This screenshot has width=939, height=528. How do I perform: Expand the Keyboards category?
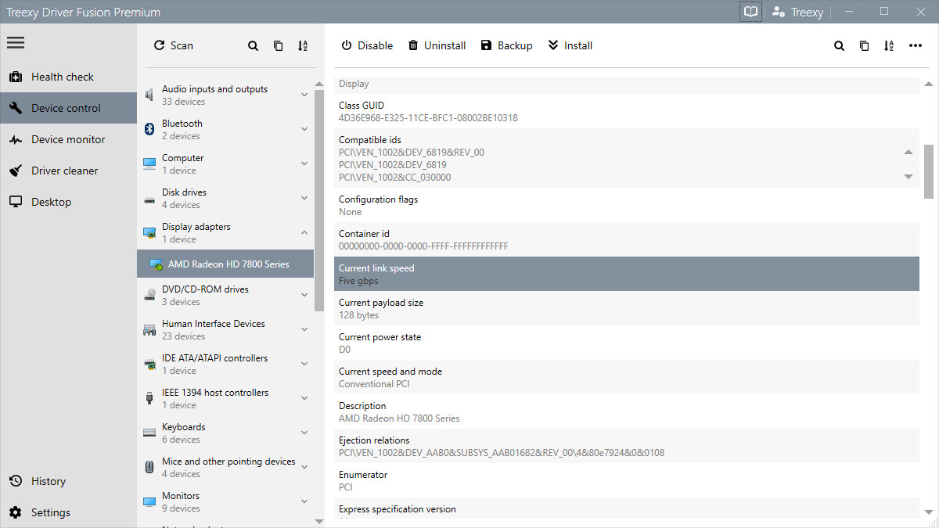click(x=304, y=432)
